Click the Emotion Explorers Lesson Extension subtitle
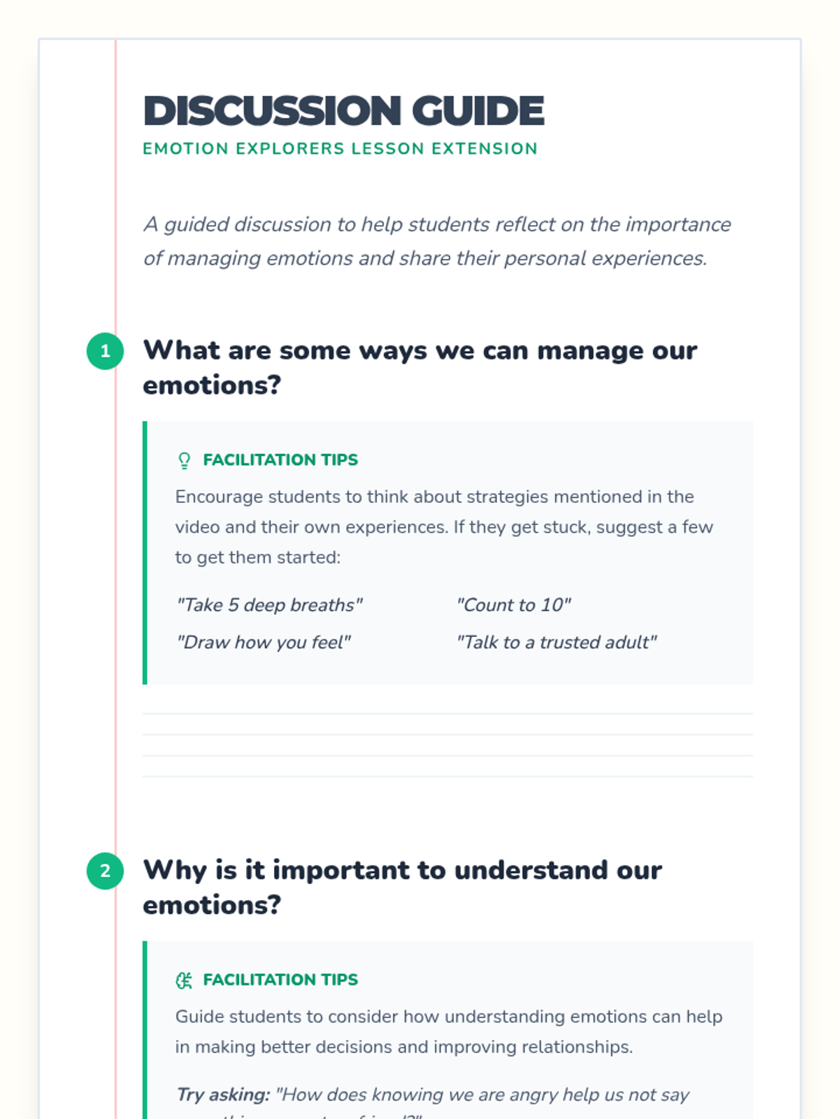 pos(340,149)
